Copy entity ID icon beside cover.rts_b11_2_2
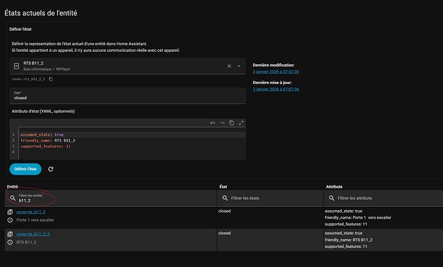Screen dimensions: 443x267 click(x=10, y=234)
